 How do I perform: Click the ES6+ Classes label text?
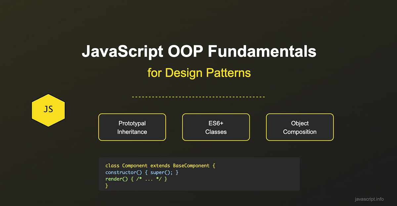pos(216,127)
